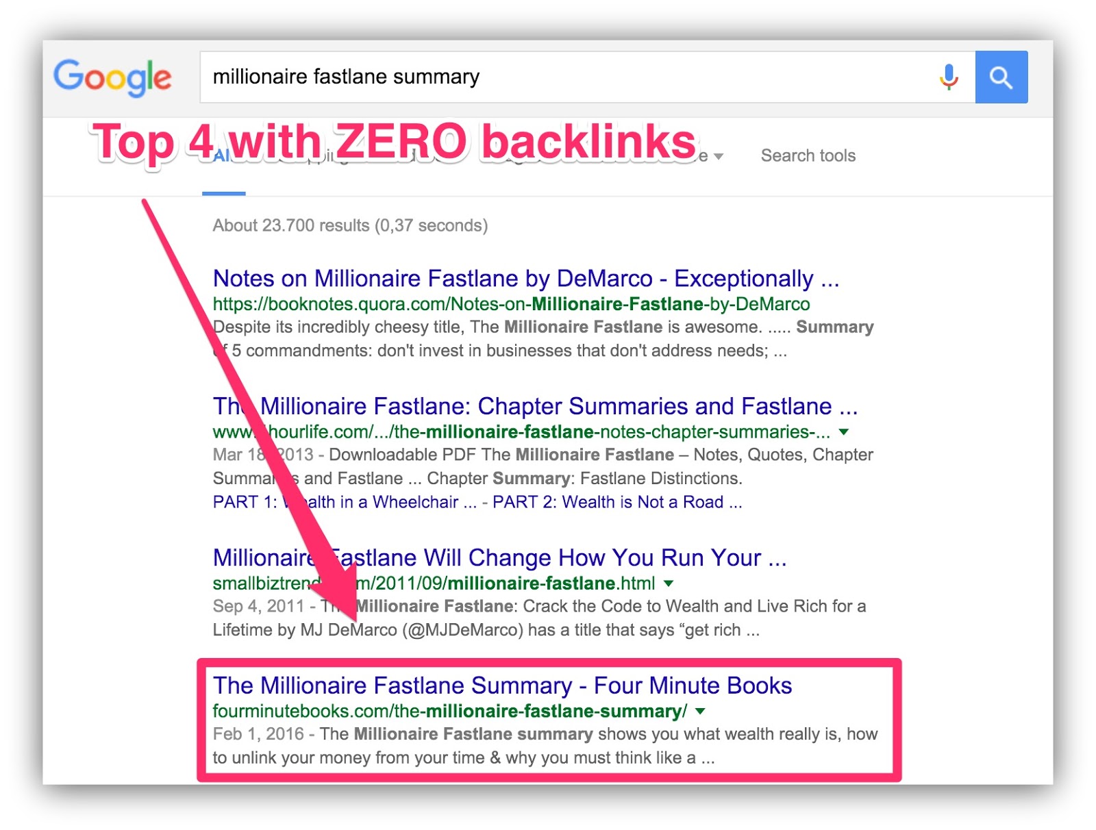Click the Downloadable PDF snippet line

click(x=543, y=455)
